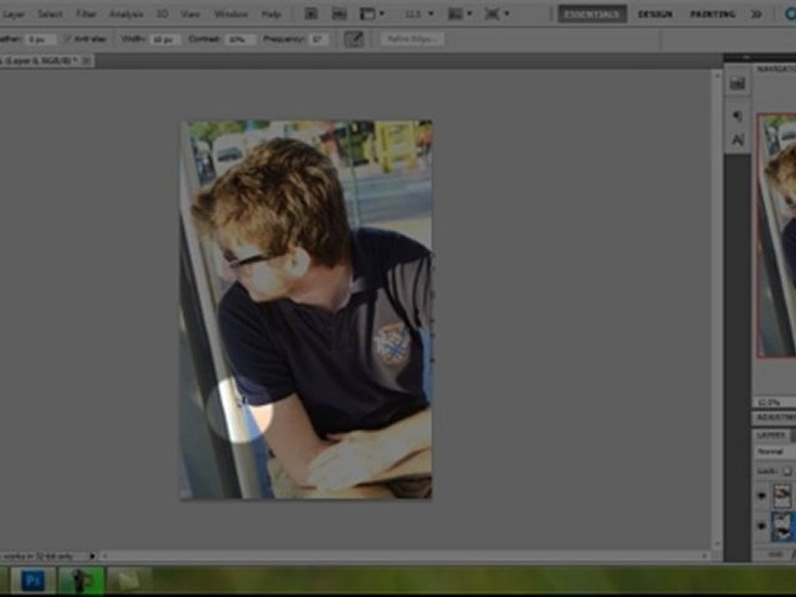Viewport: 796px width, 597px height.
Task: Collapse the right panel dock header bar
Action: (x=760, y=57)
